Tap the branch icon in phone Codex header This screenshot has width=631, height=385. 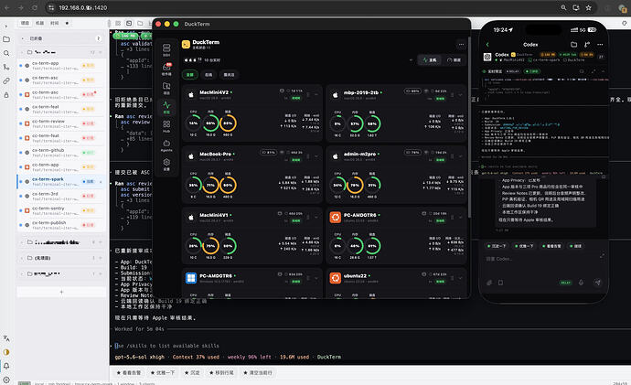pos(587,44)
